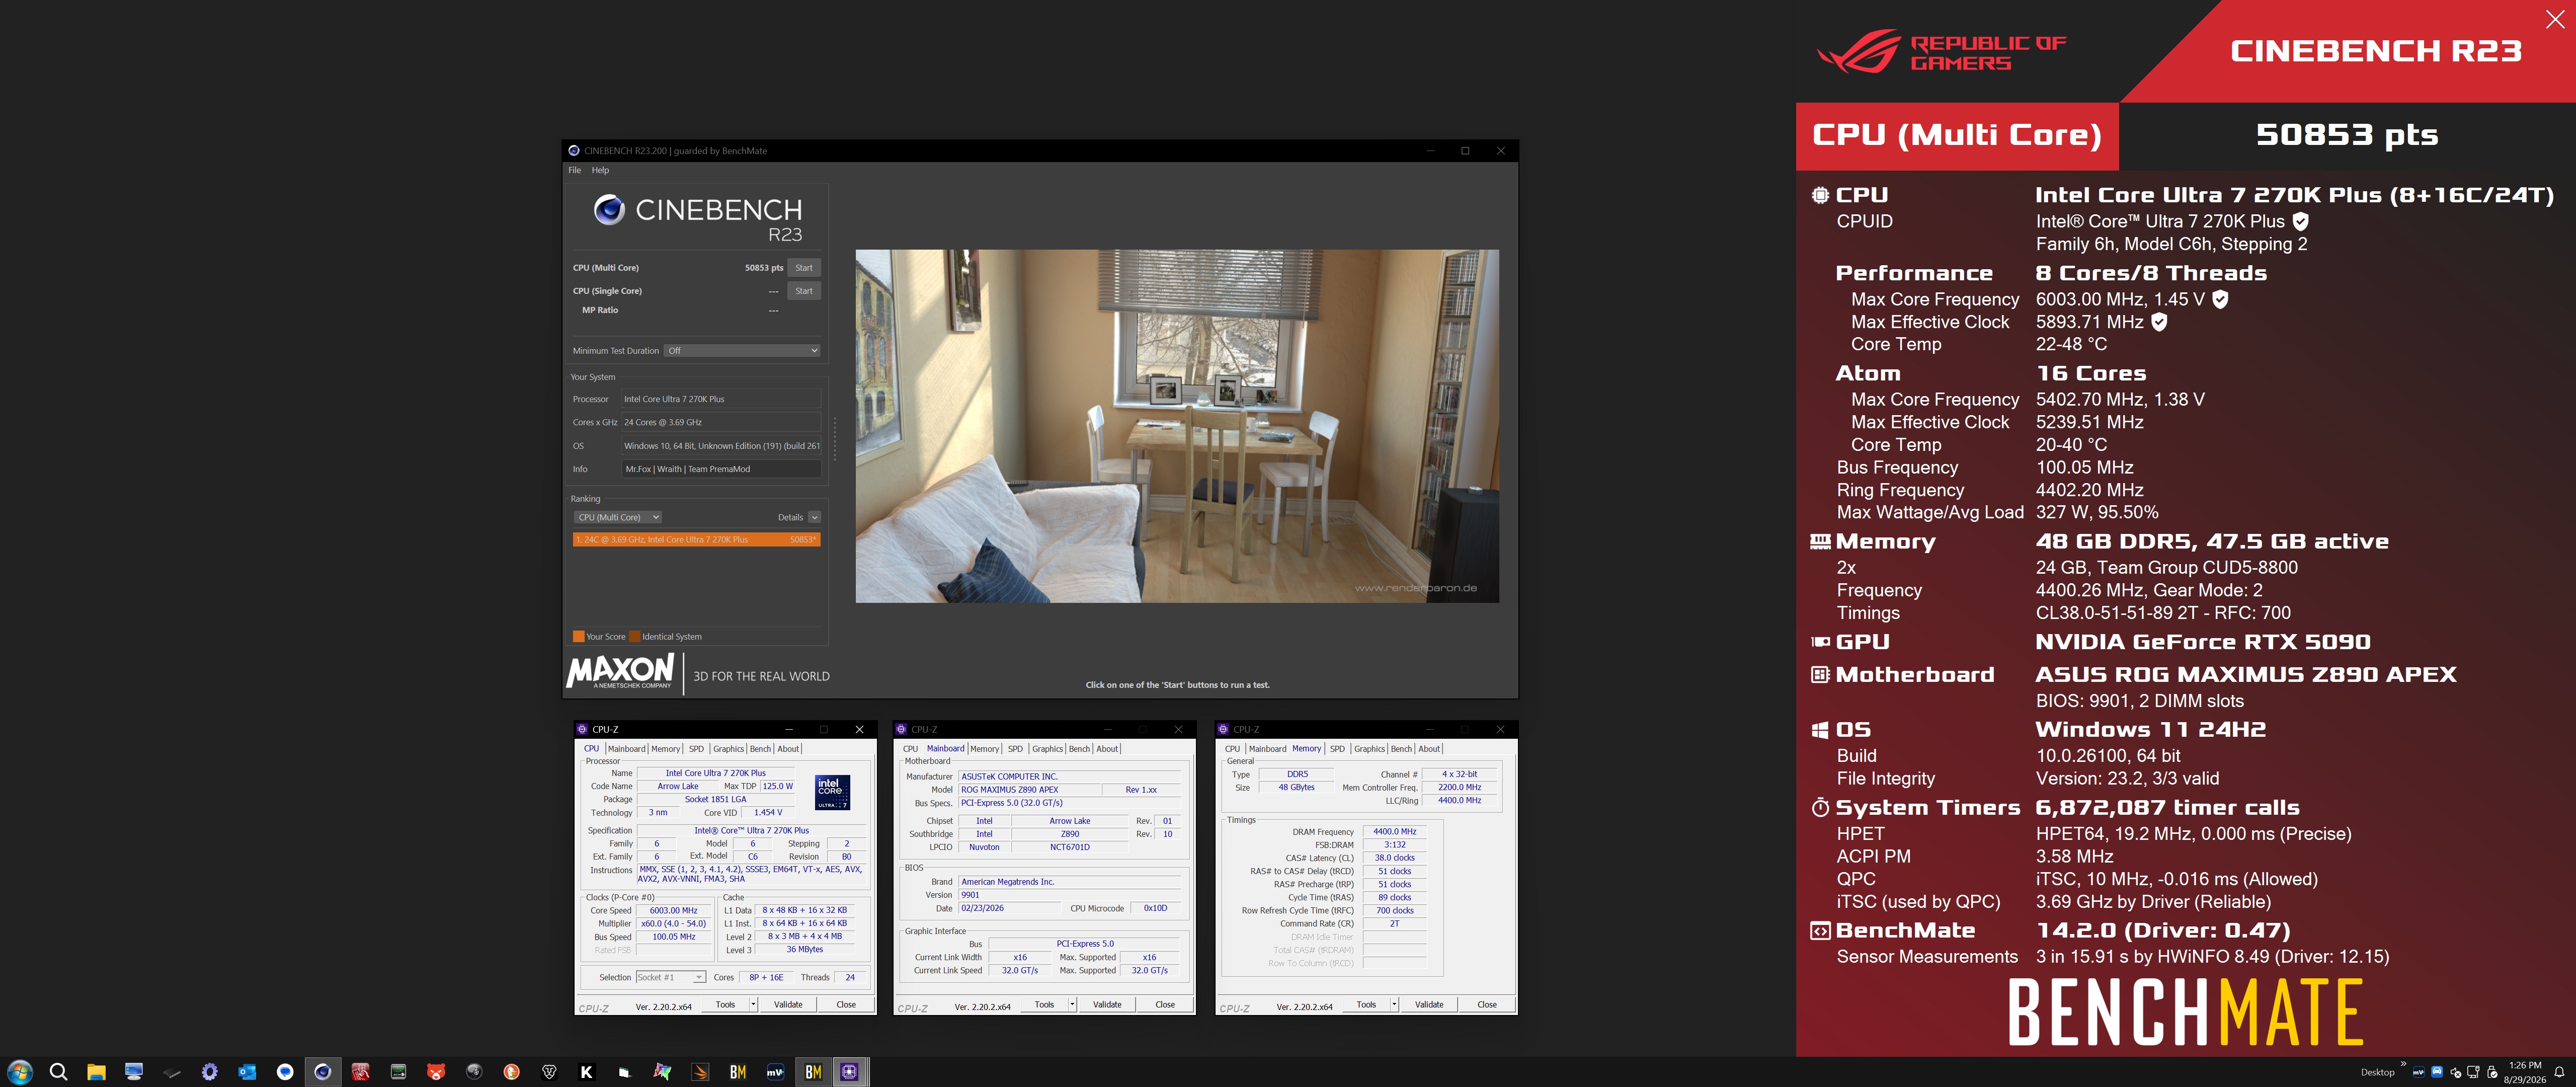Click the Identical System legend swatch
The image size is (2576, 1087).
pos(634,637)
